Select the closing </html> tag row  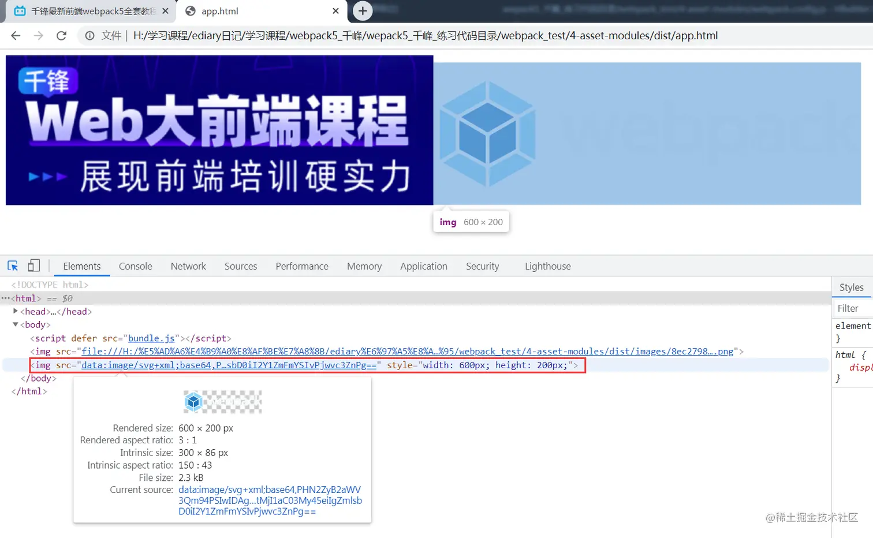coord(29,391)
